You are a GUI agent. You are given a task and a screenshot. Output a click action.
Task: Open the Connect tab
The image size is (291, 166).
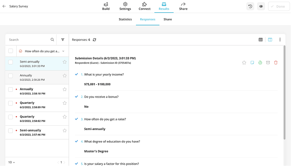click(145, 6)
